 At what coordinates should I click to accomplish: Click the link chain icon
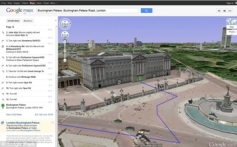230,11
